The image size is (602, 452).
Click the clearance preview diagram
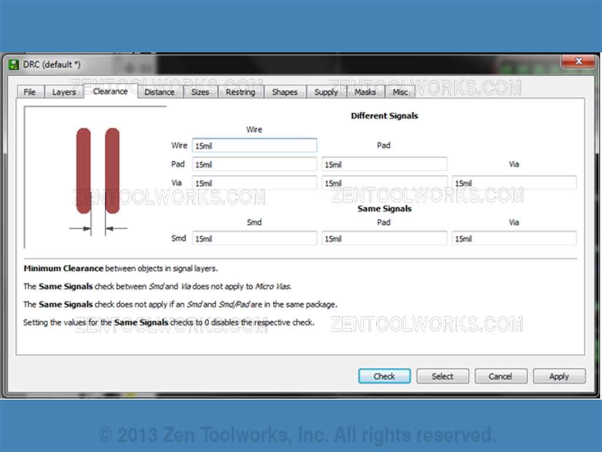96,177
